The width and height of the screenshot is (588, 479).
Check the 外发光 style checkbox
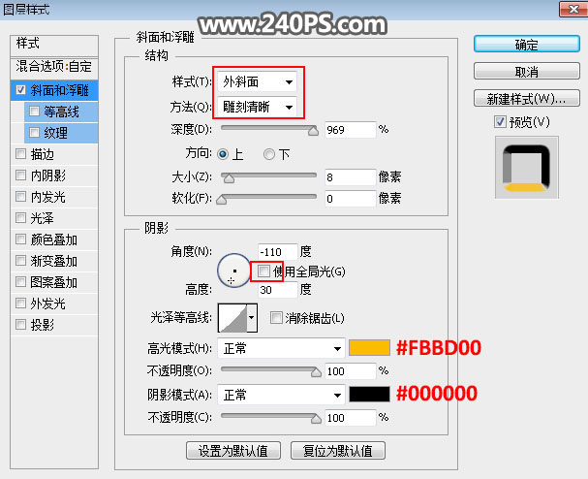[x=20, y=303]
